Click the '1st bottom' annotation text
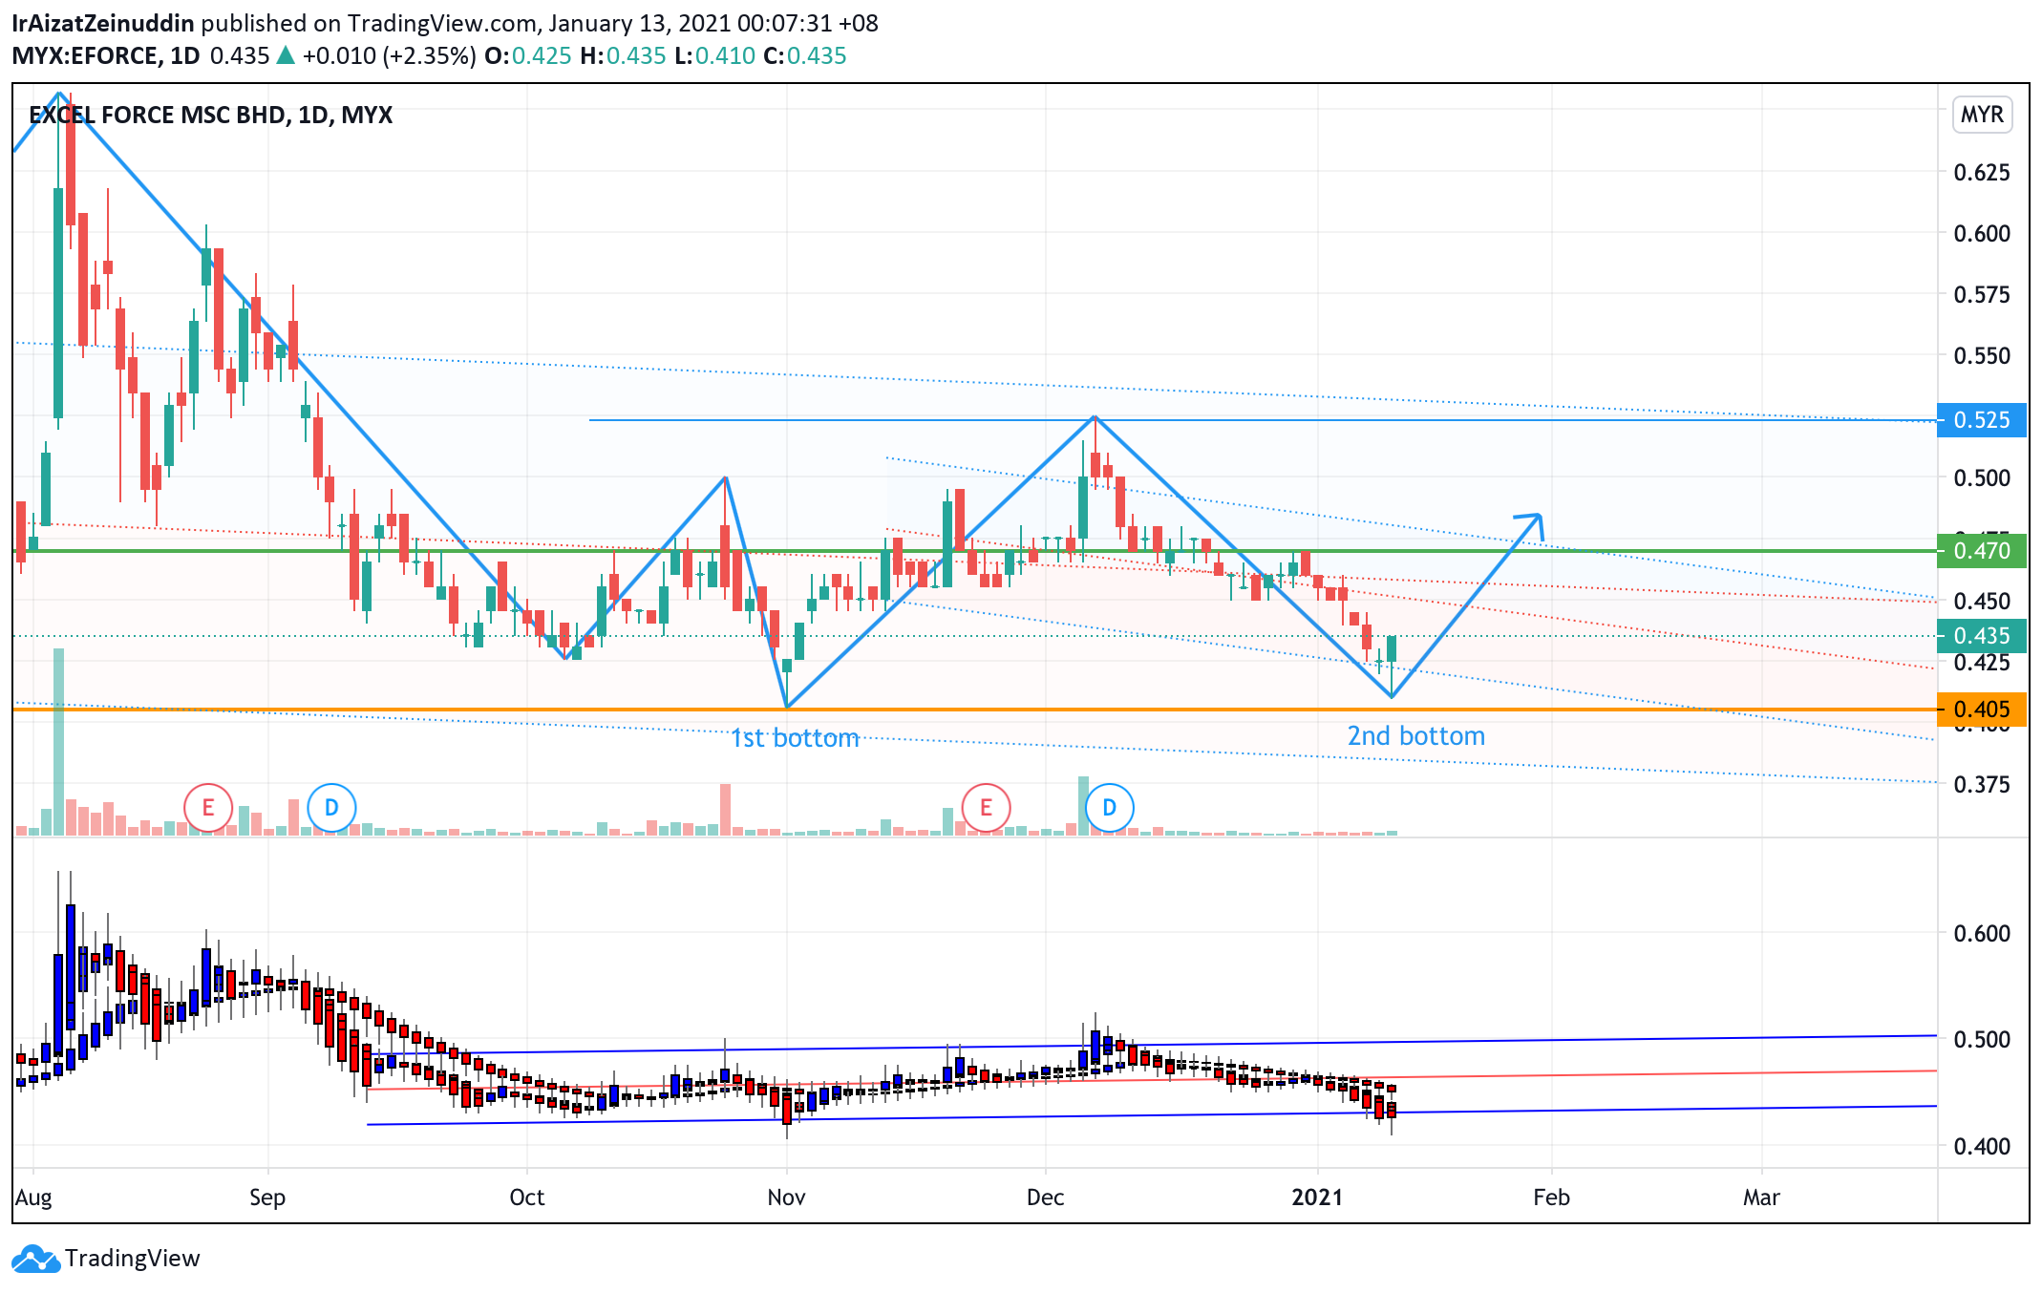2042x1293 pixels. (x=795, y=738)
